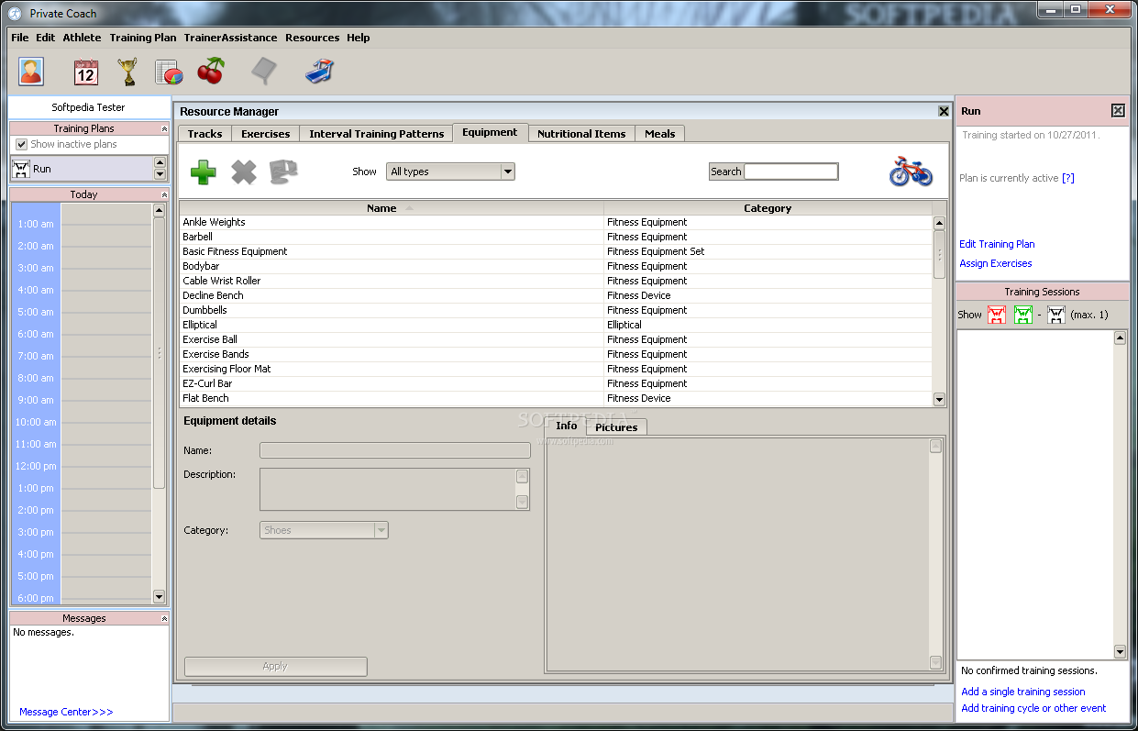Image resolution: width=1138 pixels, height=731 pixels.
Task: Click the bicycle equipment icon
Action: click(911, 172)
